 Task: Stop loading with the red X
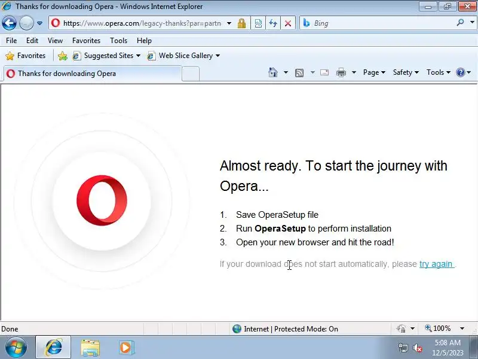coord(288,23)
